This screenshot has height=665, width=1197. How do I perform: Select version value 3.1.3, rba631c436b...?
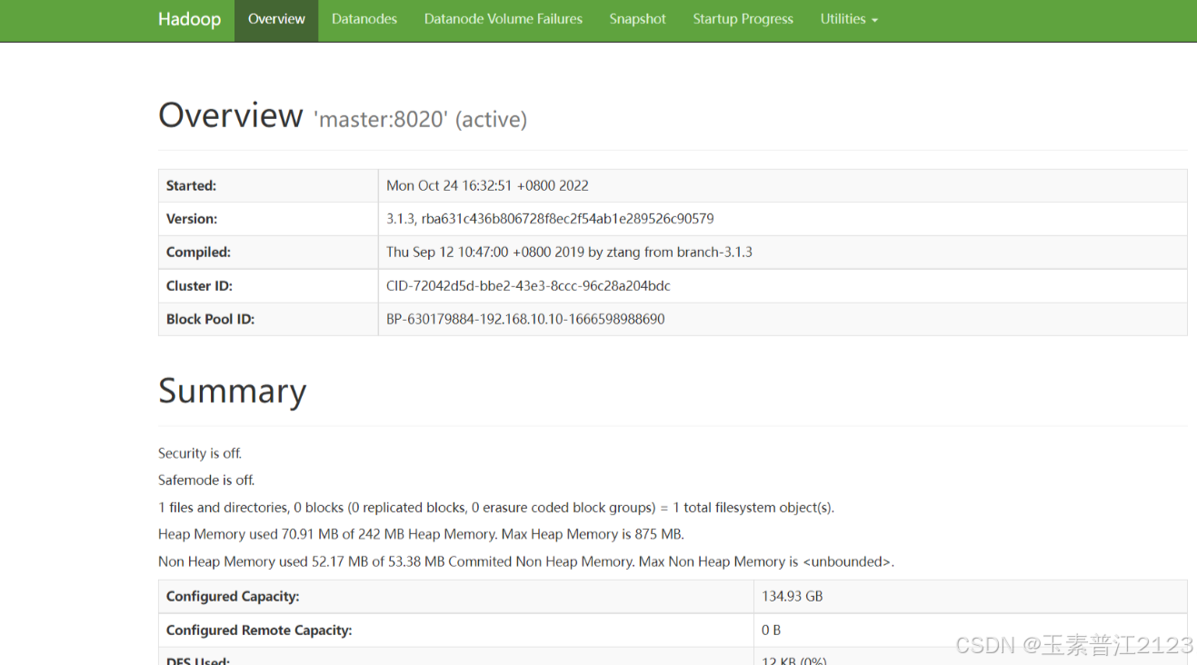coord(550,219)
